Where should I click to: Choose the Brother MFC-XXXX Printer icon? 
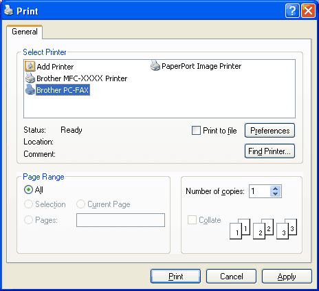click(x=30, y=78)
